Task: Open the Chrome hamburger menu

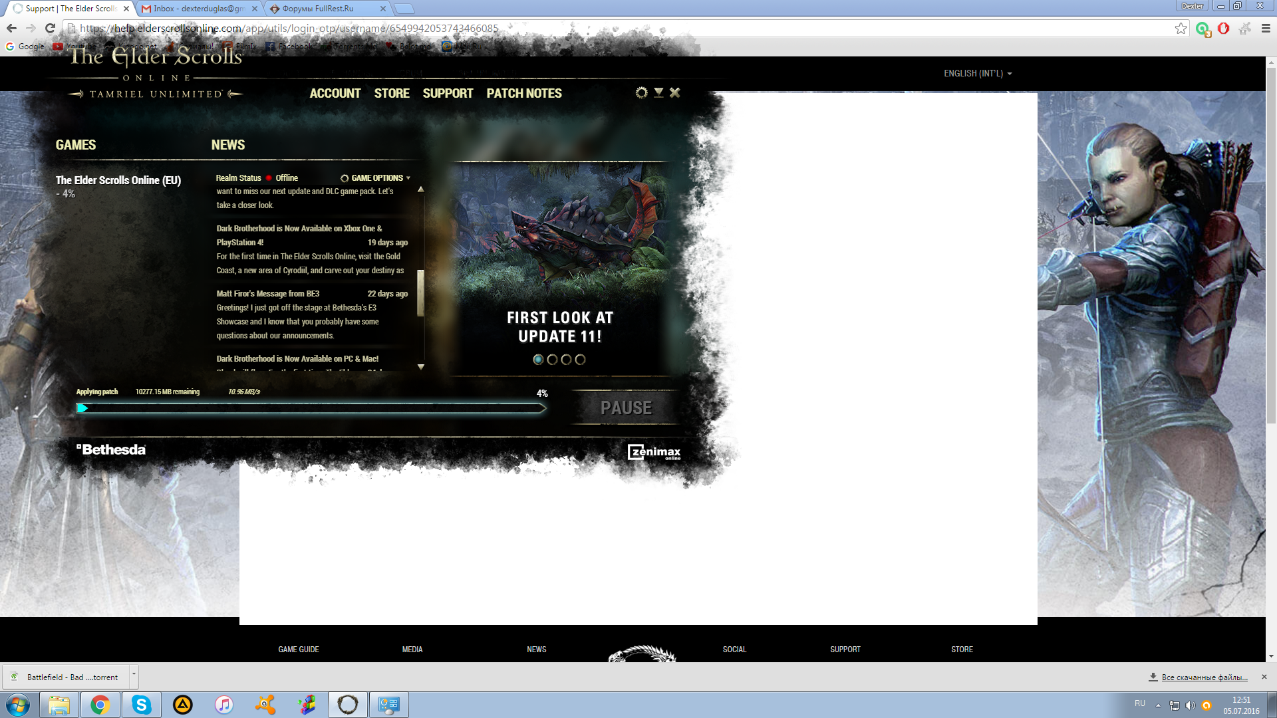Action: [1266, 28]
